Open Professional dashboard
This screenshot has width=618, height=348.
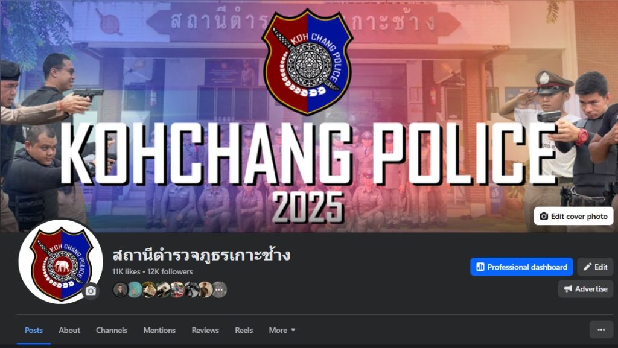click(x=521, y=267)
